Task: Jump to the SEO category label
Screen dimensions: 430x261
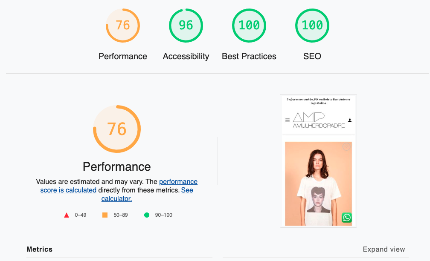Action: pos(312,56)
